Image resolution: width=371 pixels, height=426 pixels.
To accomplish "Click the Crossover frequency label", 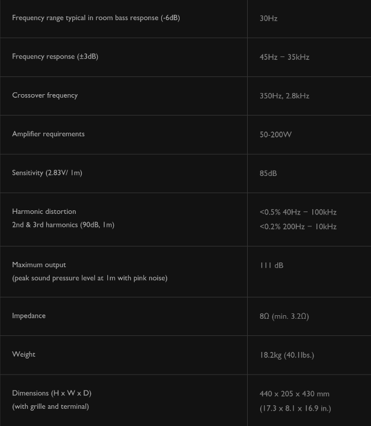I will pyautogui.click(x=45, y=95).
